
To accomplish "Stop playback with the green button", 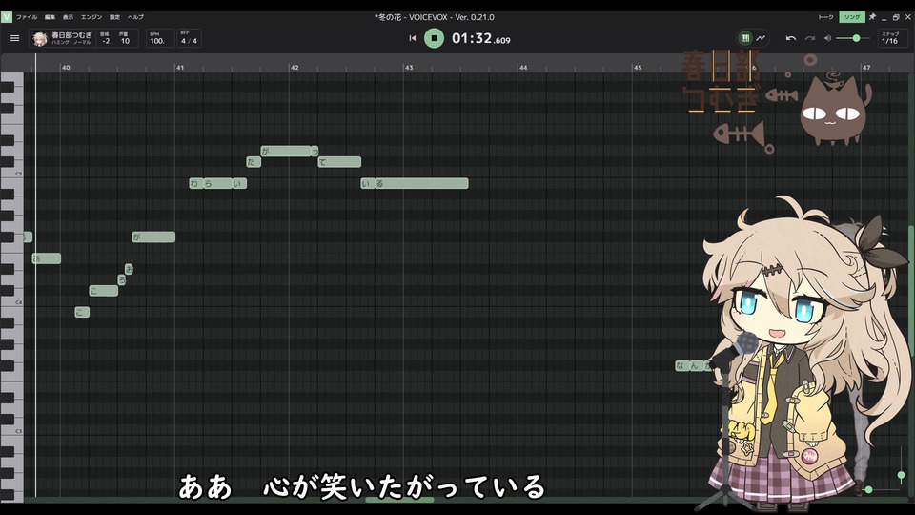I will (x=434, y=38).
